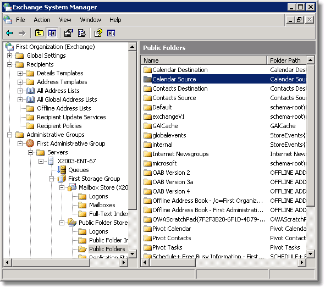325x288 pixels.
Task: Expand the Global Settings node
Action: (x=9, y=56)
